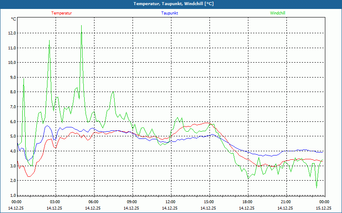
Task: Select the 15:00 time axis label
Action: pyautogui.click(x=209, y=202)
